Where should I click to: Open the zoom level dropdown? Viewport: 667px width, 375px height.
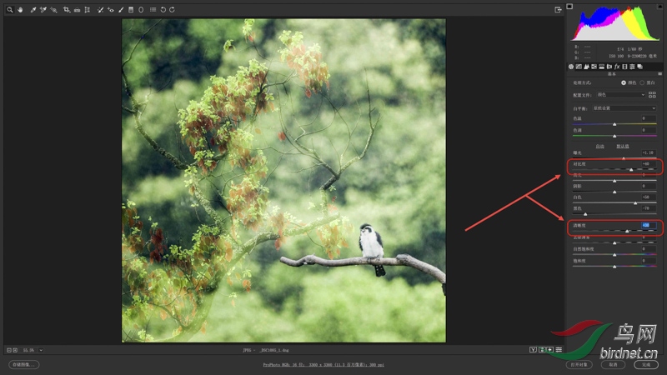click(x=41, y=350)
